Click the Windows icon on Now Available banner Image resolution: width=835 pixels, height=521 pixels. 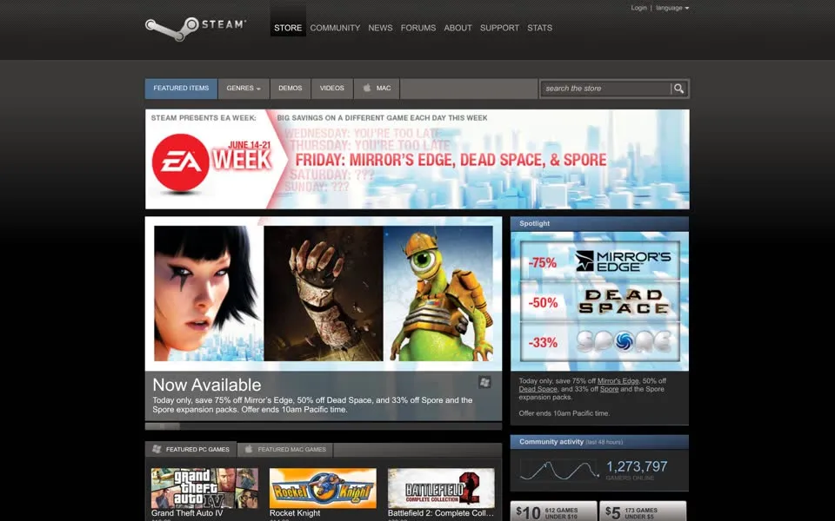click(484, 382)
